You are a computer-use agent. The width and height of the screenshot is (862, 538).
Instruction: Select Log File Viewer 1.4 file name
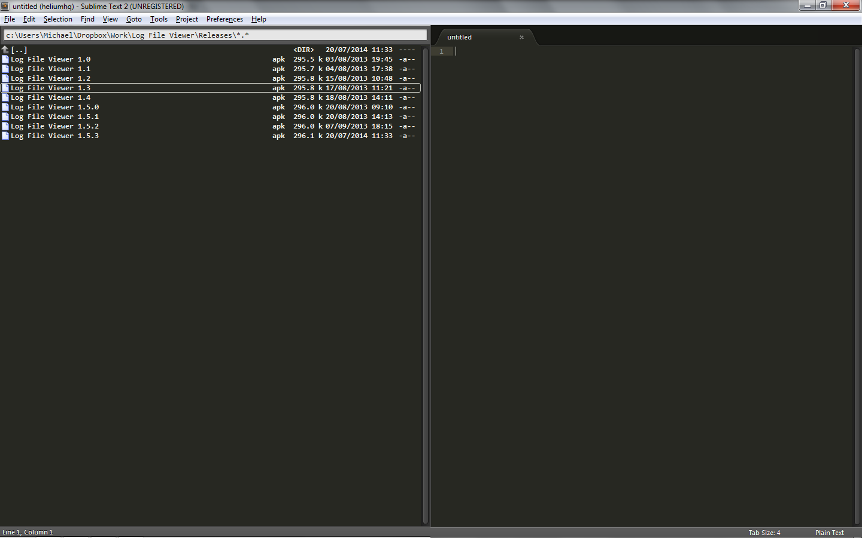[x=51, y=97]
